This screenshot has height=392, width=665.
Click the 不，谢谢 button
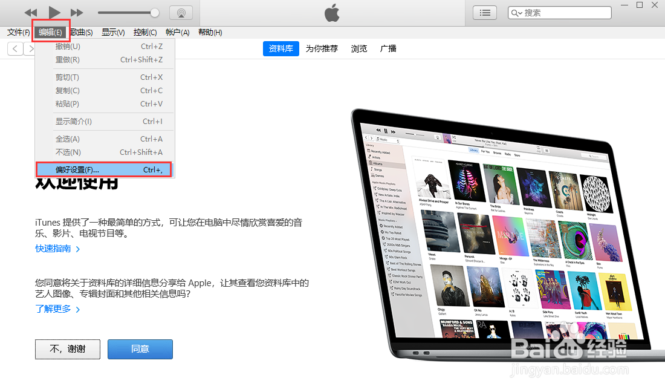[x=68, y=349]
